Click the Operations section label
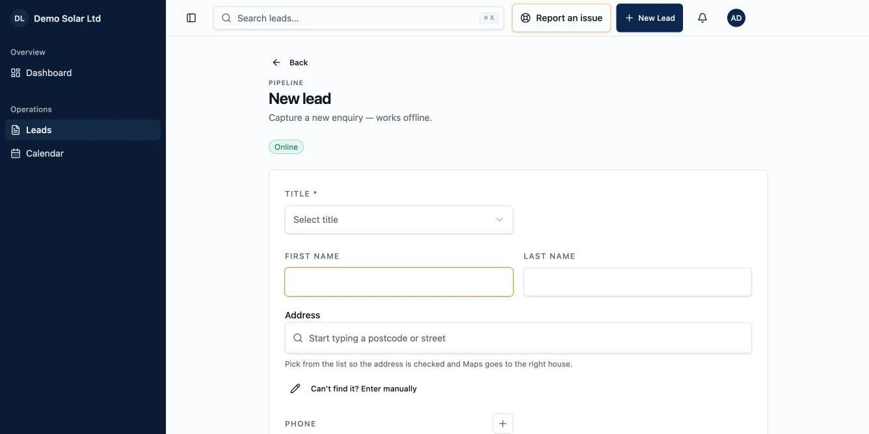This screenshot has height=434, width=869. pos(31,109)
